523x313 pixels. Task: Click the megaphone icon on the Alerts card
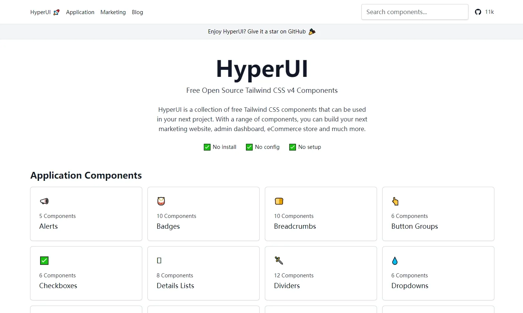(44, 201)
